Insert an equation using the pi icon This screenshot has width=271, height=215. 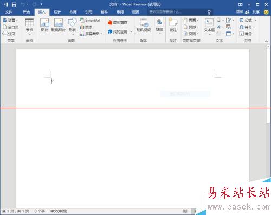point(241,20)
